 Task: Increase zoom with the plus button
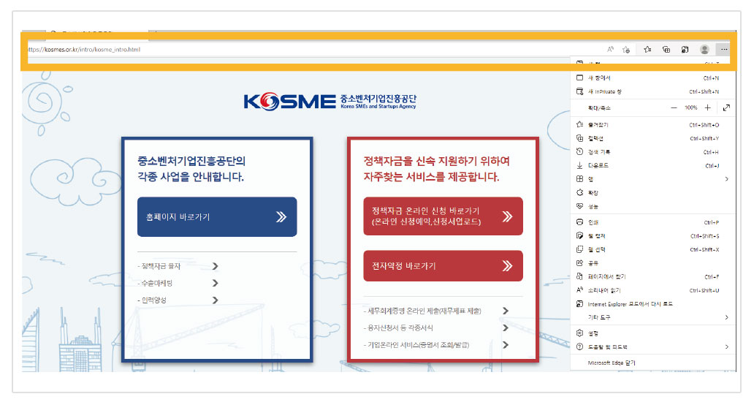click(707, 108)
